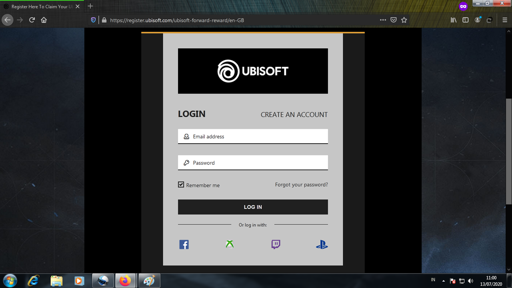Select the Register Here To Claim tab
Screen dimensions: 512x288
click(42, 7)
